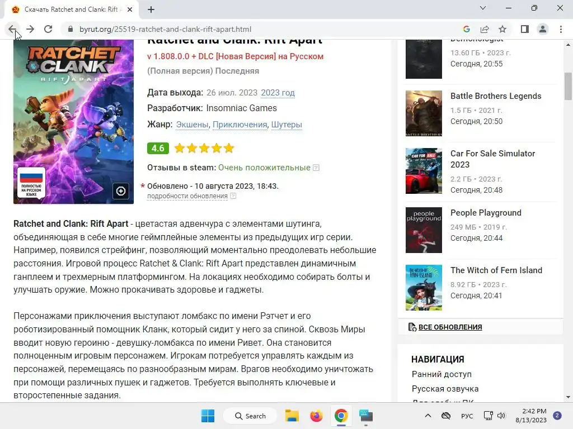The image size is (573, 429).
Task: Open the Steam reviews help icon
Action: 316,168
